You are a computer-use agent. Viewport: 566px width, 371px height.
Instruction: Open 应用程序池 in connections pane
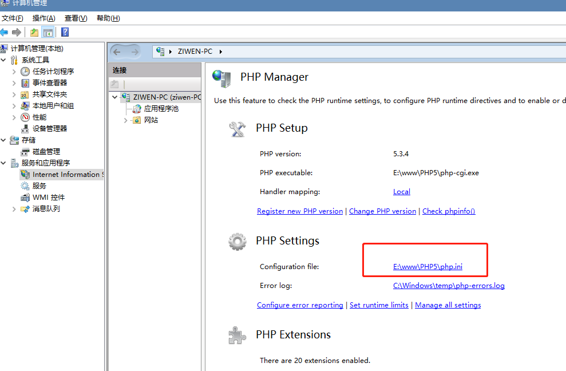(x=161, y=108)
